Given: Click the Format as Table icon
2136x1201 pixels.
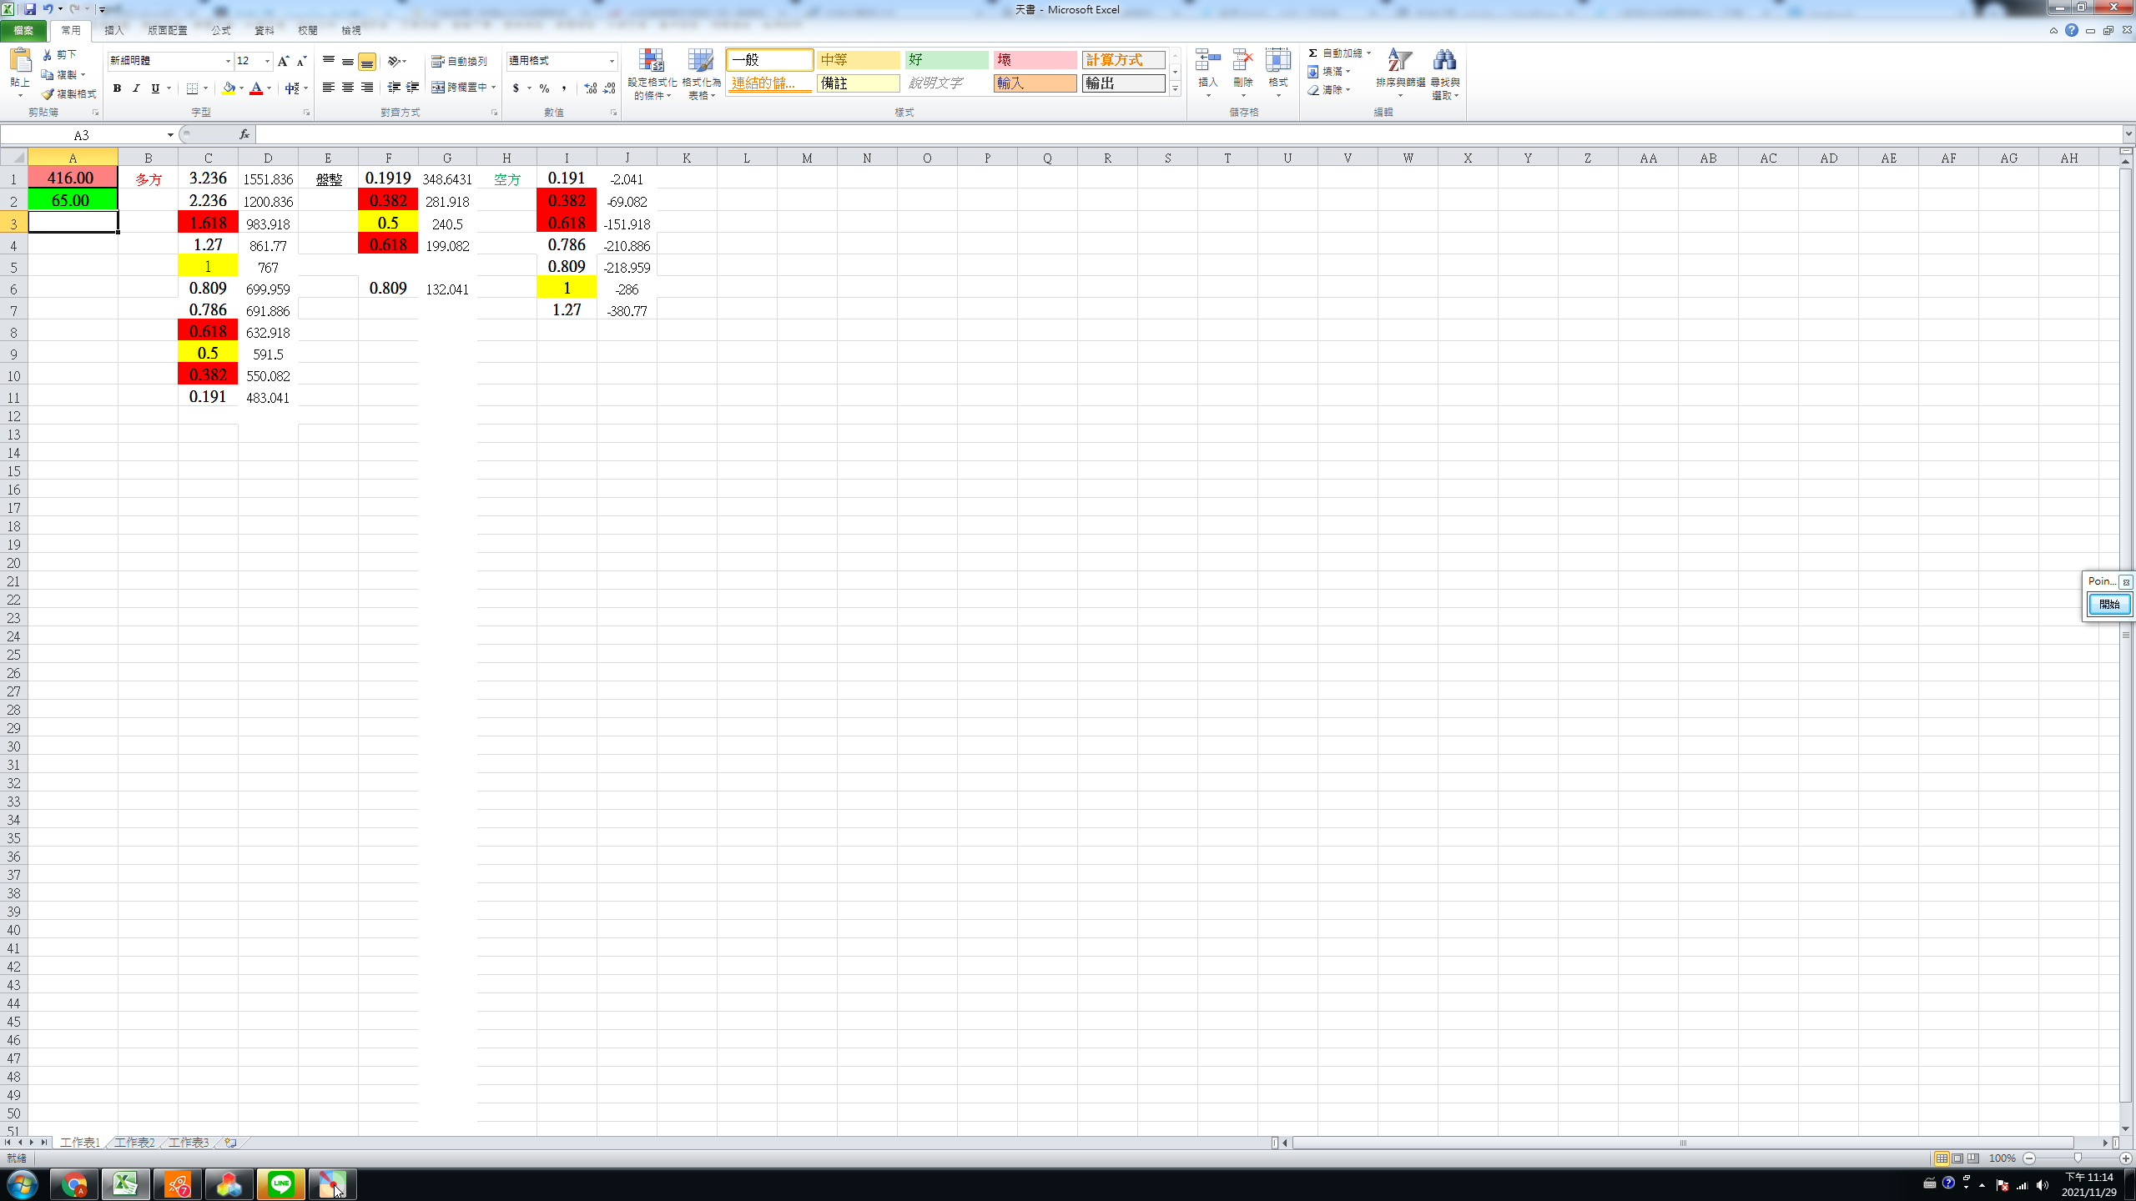Looking at the screenshot, I should pyautogui.click(x=700, y=62).
